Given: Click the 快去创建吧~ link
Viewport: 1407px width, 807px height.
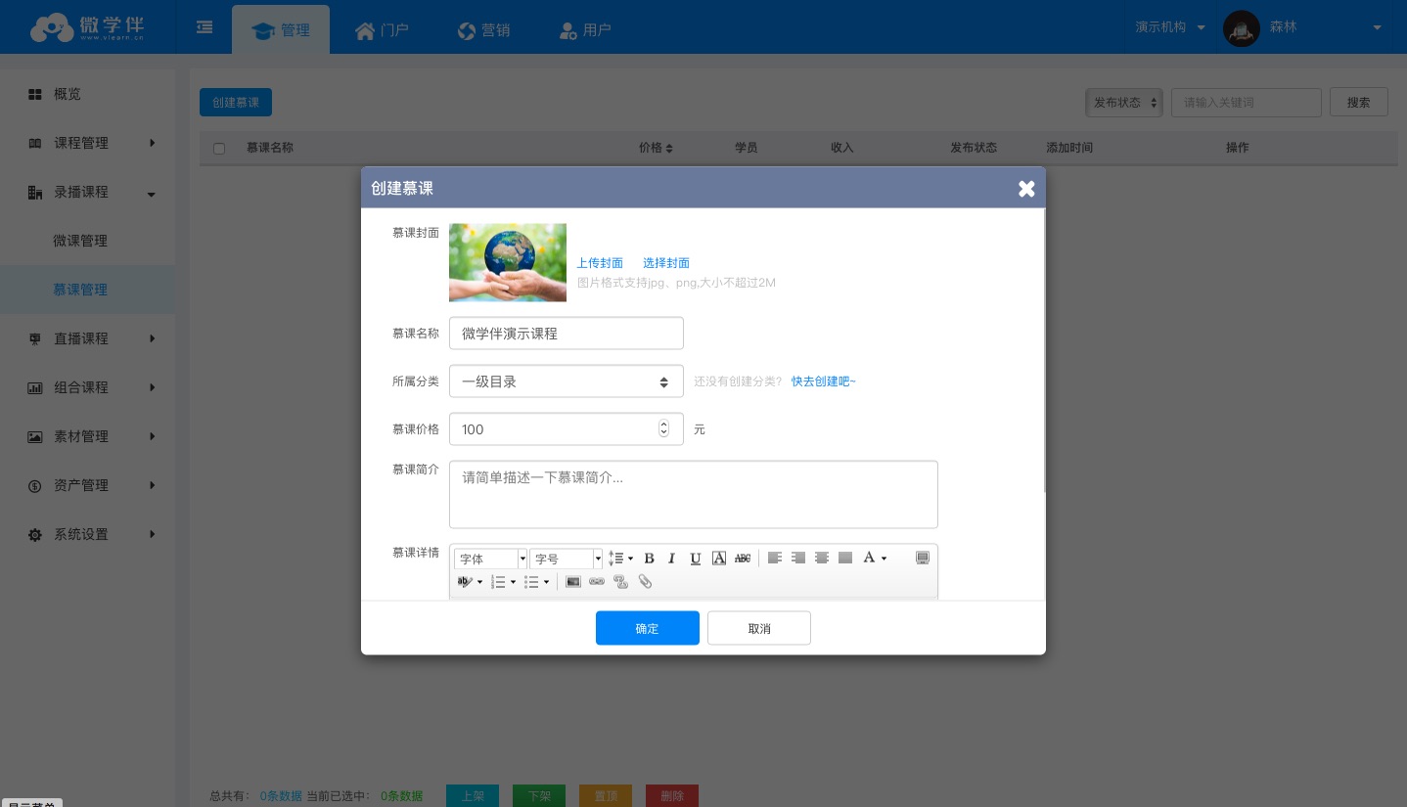Looking at the screenshot, I should coord(823,381).
